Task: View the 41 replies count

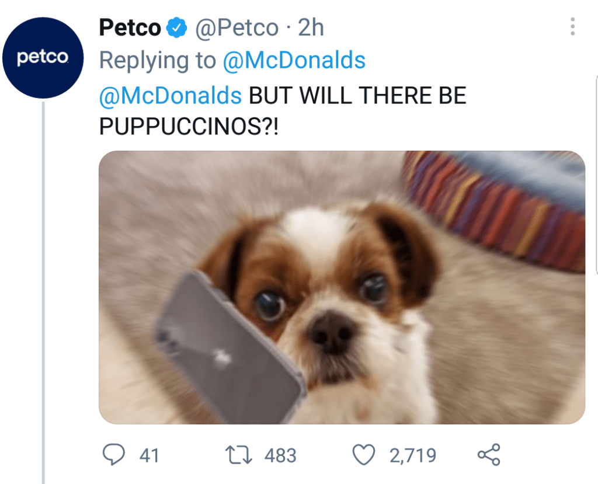Action: (x=149, y=455)
